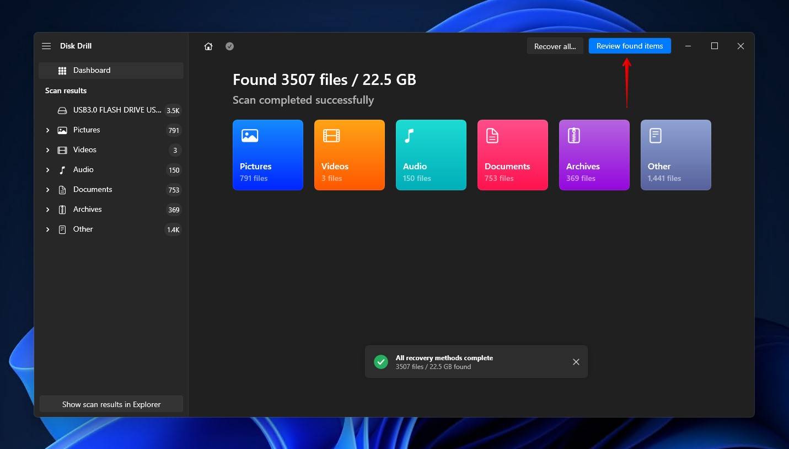Select the Documents label in sidebar

coord(93,190)
